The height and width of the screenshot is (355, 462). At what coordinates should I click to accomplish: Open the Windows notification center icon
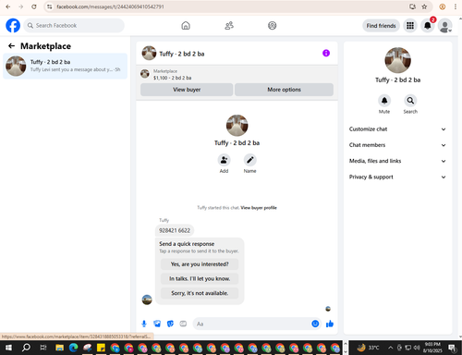(452, 348)
